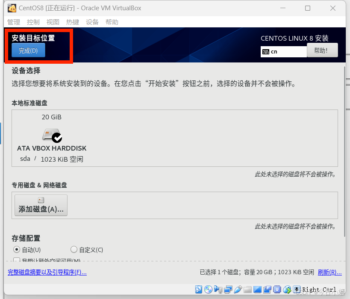Click the optical disc status icon

click(x=208, y=289)
